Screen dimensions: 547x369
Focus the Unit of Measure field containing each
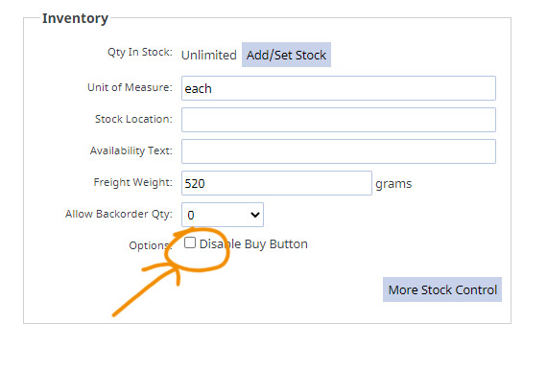[339, 88]
